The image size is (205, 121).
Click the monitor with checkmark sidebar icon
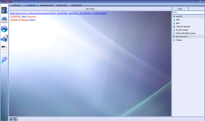(4, 10)
